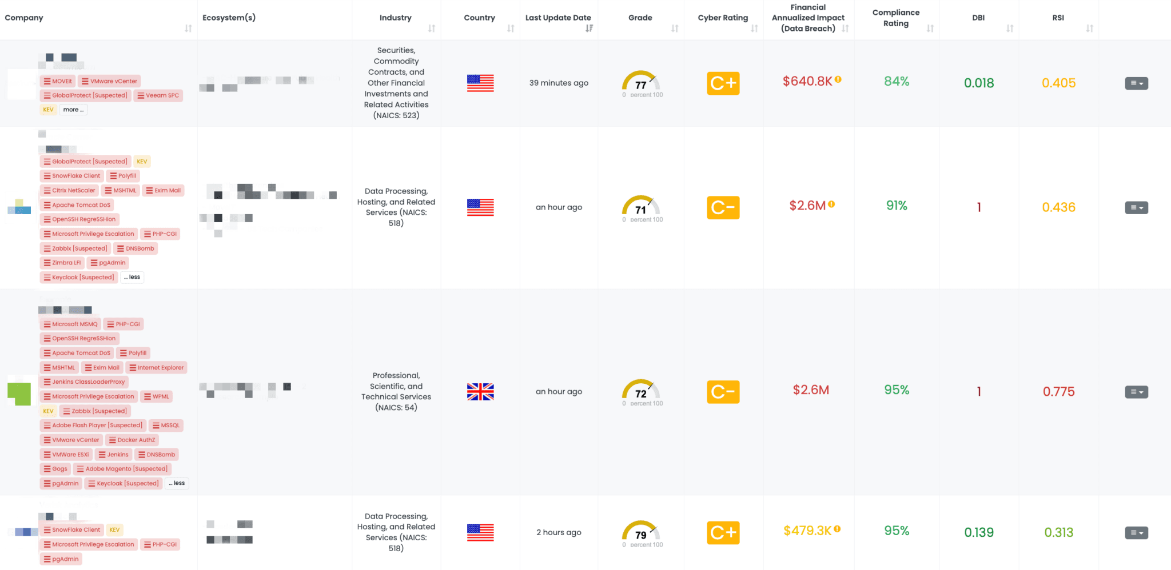1171x570 pixels.
Task: Click the C+ cyber rating badge in first row
Action: pyautogui.click(x=723, y=83)
